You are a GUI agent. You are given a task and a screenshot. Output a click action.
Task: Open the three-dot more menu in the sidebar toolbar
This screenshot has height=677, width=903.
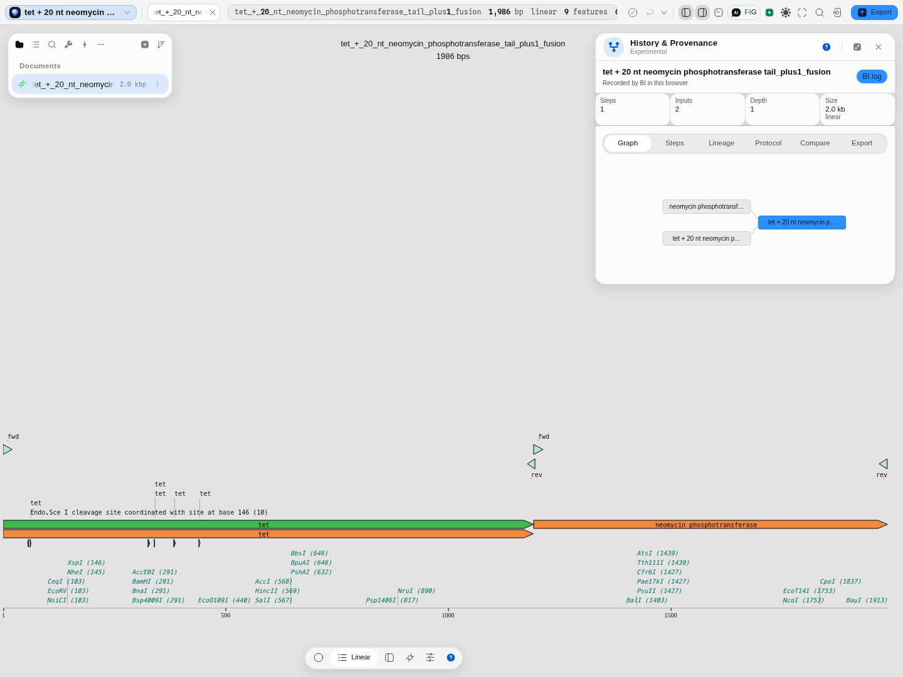[101, 45]
